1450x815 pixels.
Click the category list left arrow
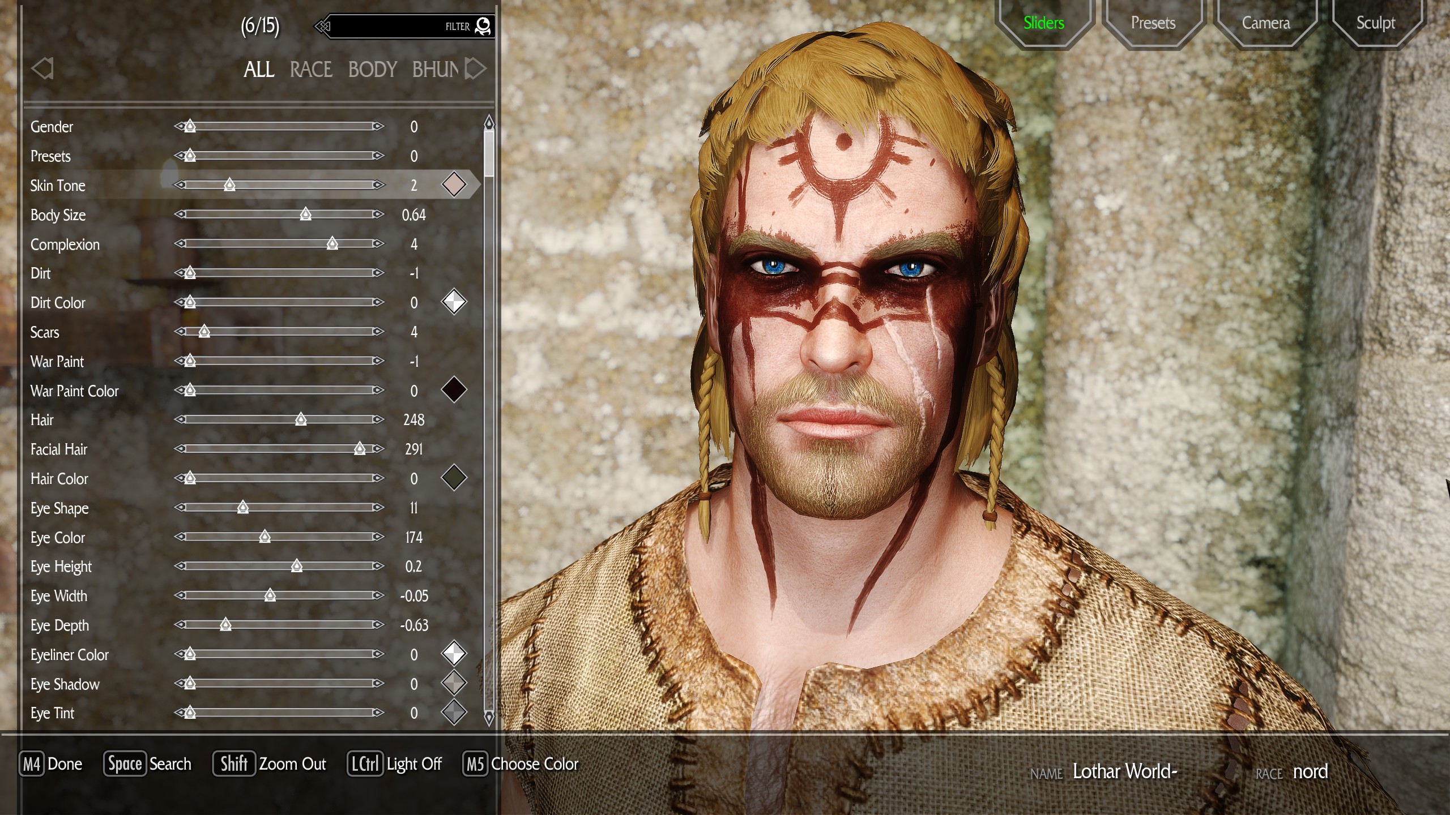pyautogui.click(x=42, y=68)
